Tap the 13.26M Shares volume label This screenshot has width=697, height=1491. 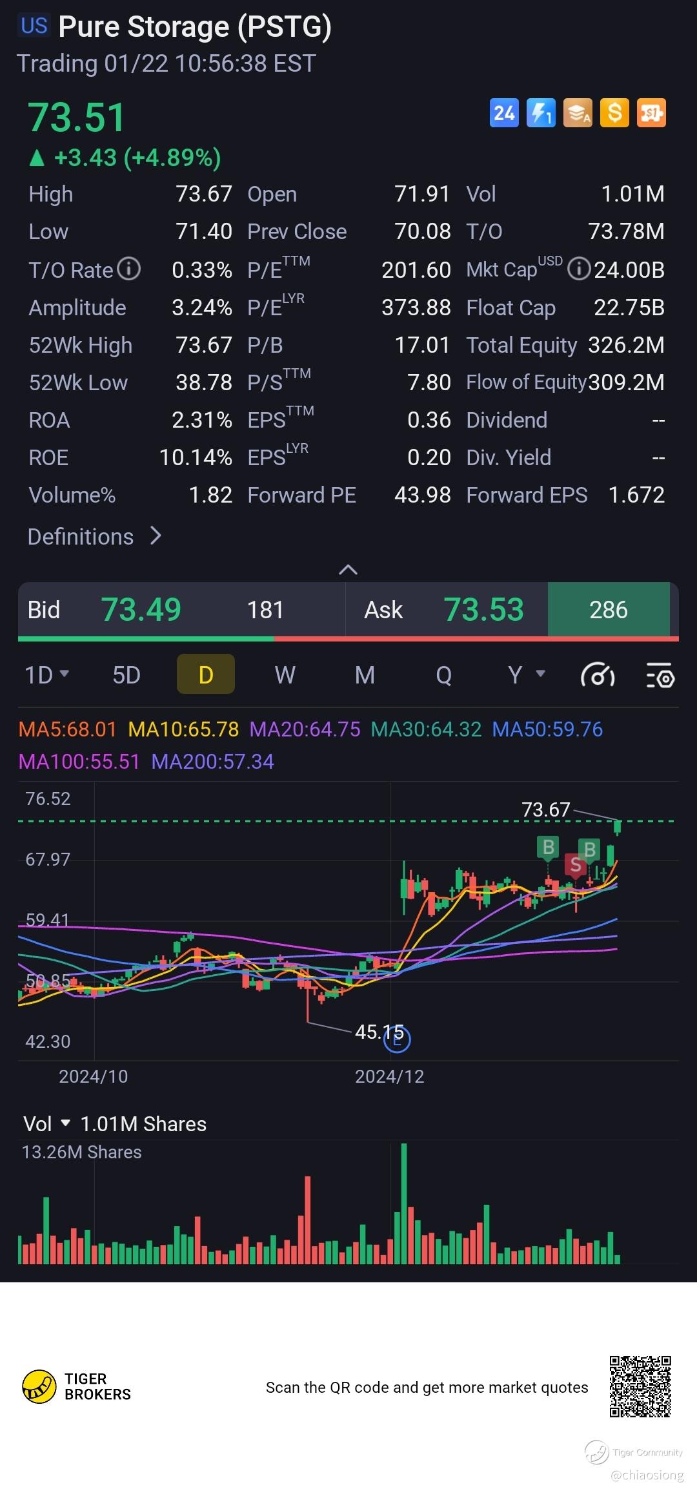(x=81, y=1152)
